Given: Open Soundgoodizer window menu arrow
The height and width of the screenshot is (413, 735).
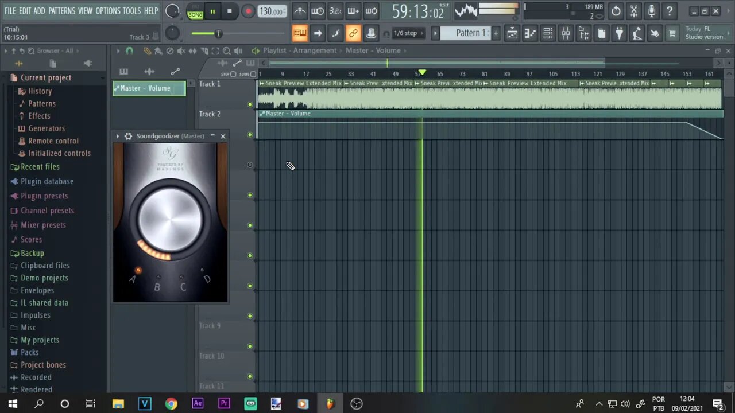Looking at the screenshot, I should click(117, 136).
